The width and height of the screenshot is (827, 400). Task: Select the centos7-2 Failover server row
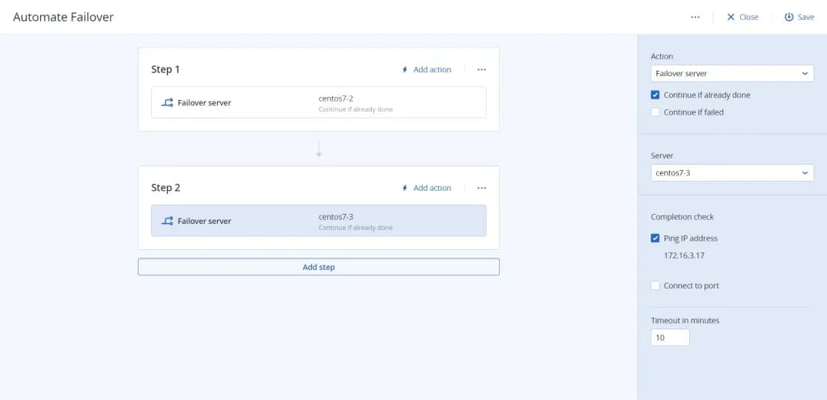click(x=318, y=102)
